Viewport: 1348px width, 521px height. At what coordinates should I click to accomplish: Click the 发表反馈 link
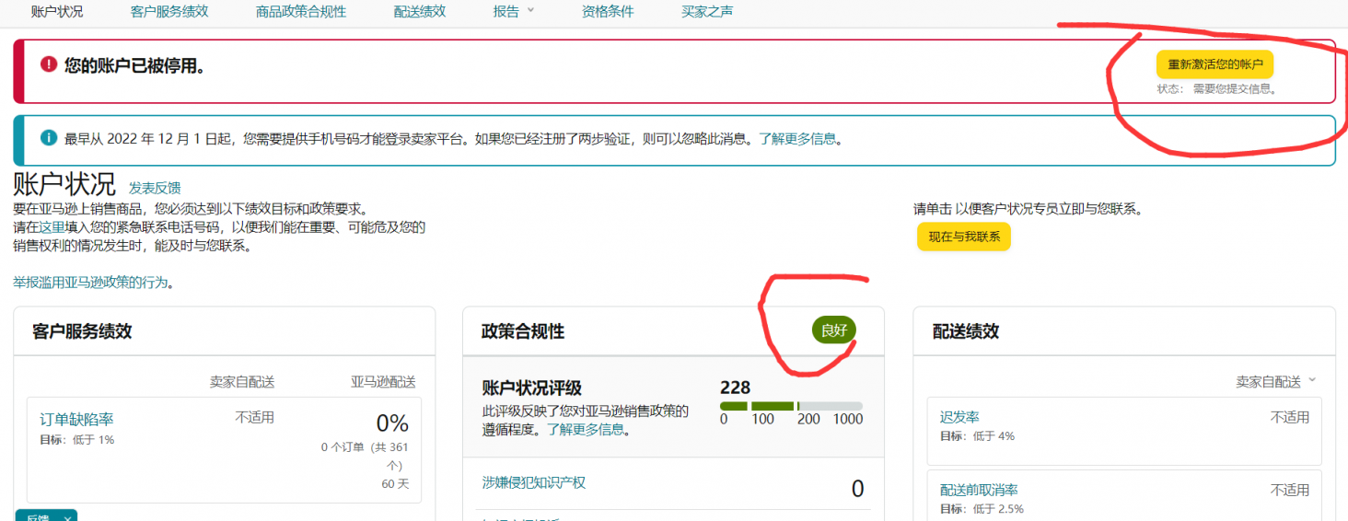(x=155, y=188)
